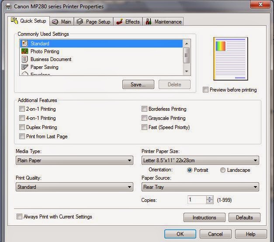Click the Standard profile icon in the list
This screenshot has height=242, width=274.
click(x=25, y=44)
